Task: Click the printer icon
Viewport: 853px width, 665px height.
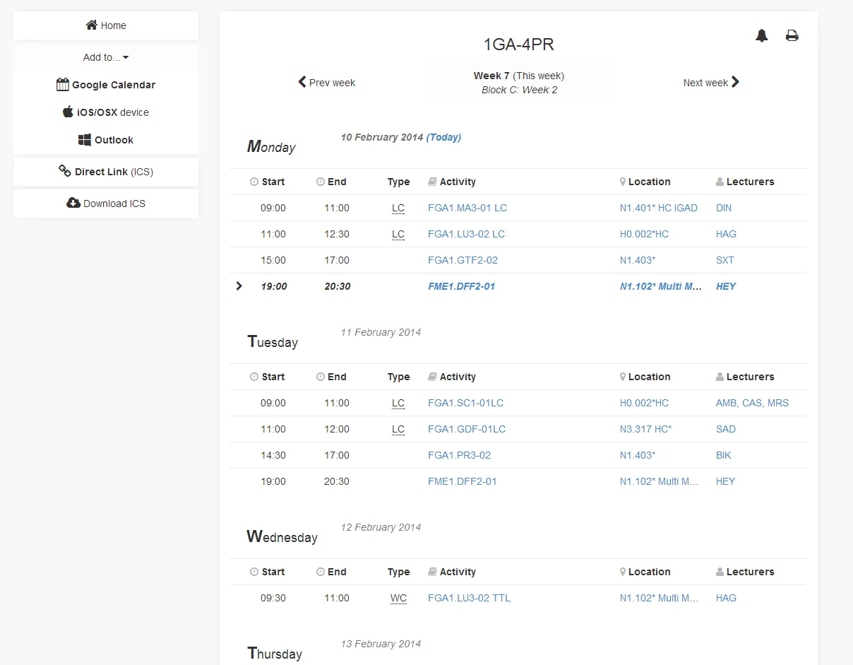Action: [792, 35]
